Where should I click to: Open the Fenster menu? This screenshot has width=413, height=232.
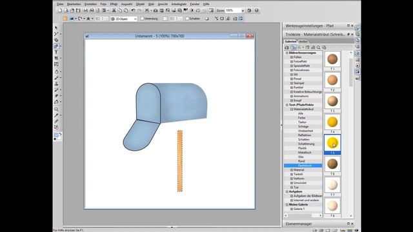tap(195, 5)
